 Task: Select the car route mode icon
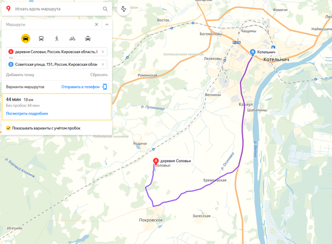26,39
